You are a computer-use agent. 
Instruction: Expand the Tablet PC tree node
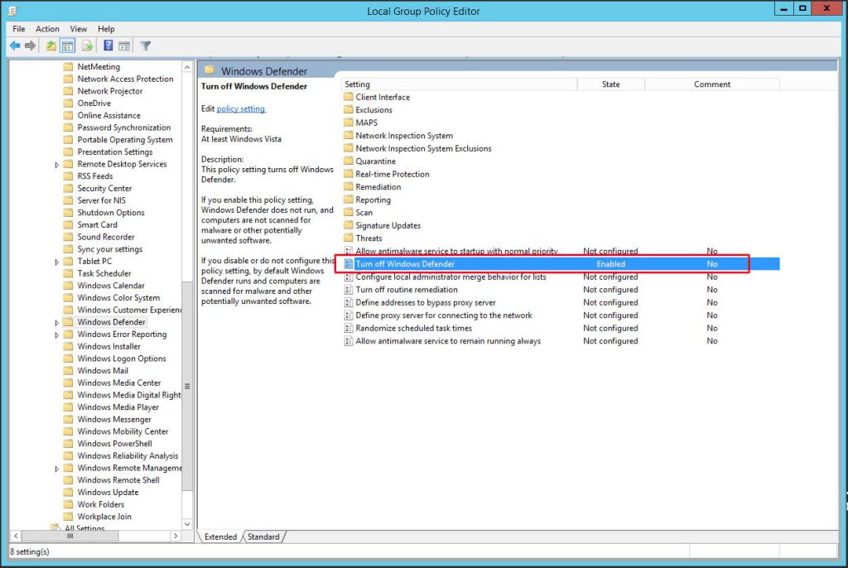57,262
